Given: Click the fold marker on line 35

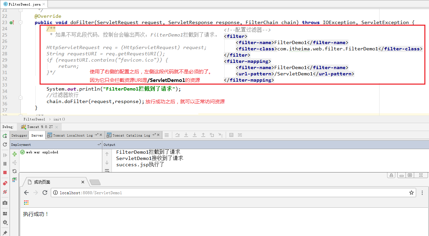Looking at the screenshot, I should [20, 98].
